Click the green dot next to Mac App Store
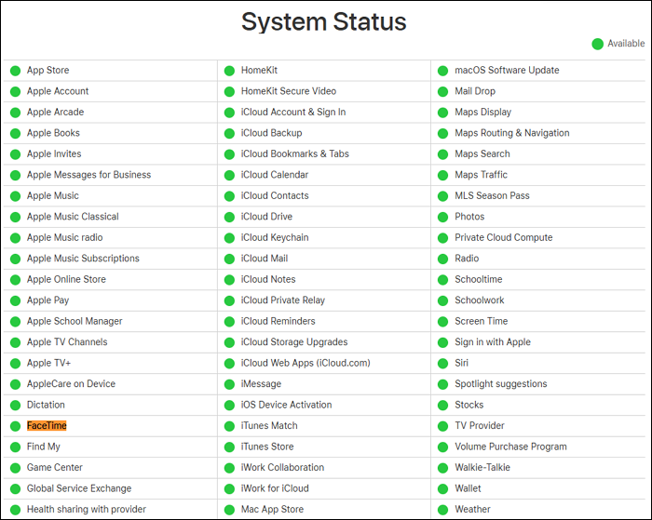The width and height of the screenshot is (652, 520). 229,510
